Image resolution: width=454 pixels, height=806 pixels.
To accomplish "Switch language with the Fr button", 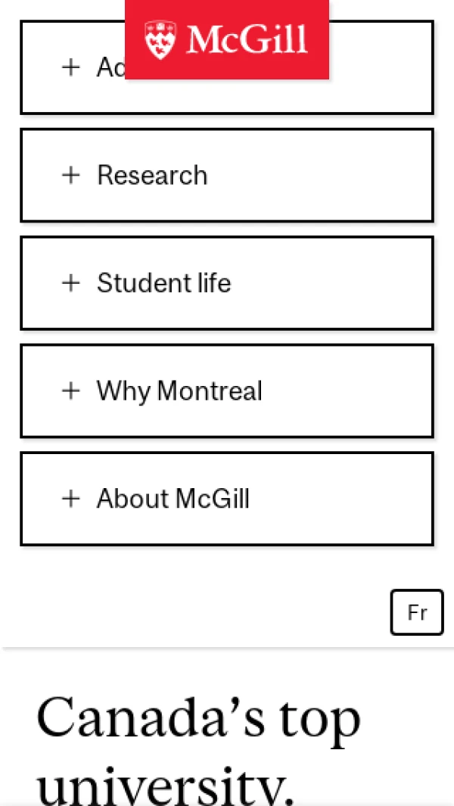I will click(x=417, y=612).
